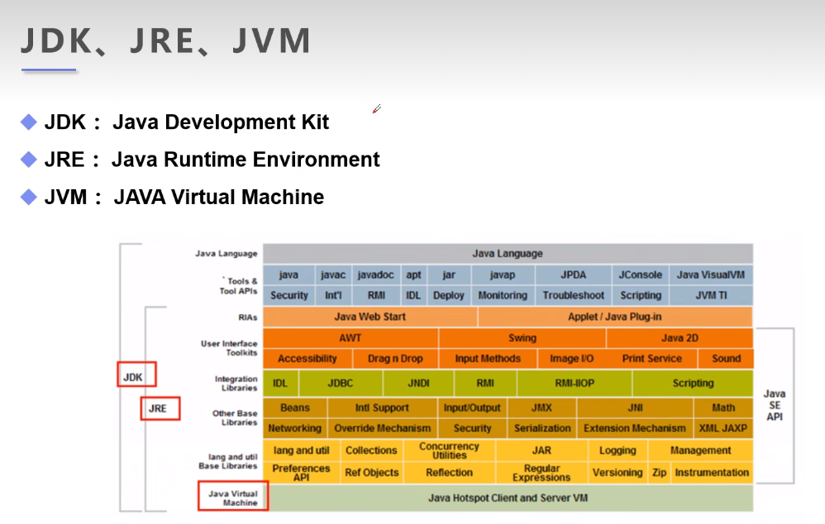Click the "Input/Output" cell
The width and height of the screenshot is (825, 524).
[472, 407]
